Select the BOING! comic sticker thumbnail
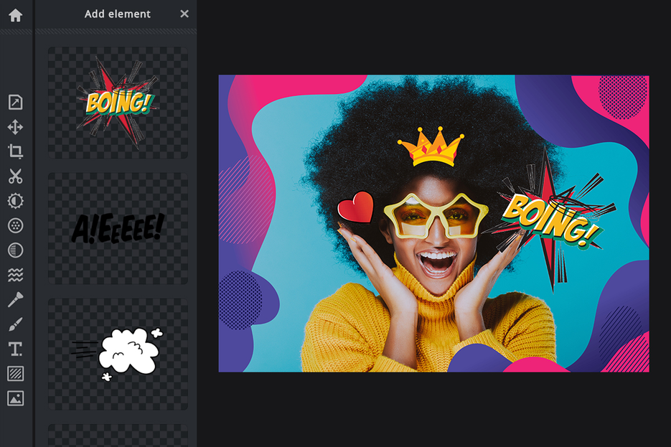 pos(116,102)
